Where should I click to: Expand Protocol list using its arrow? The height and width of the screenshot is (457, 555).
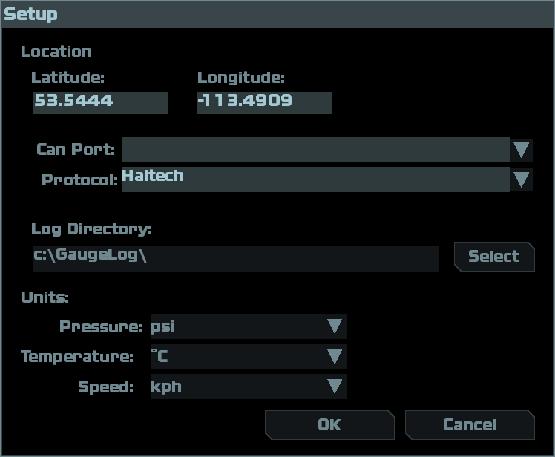[522, 179]
